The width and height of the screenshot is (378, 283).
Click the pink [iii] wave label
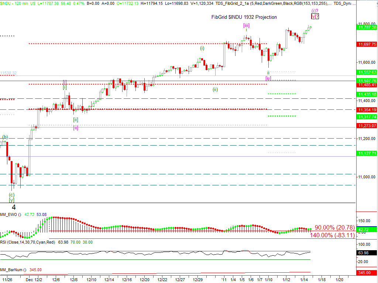(x=246, y=25)
